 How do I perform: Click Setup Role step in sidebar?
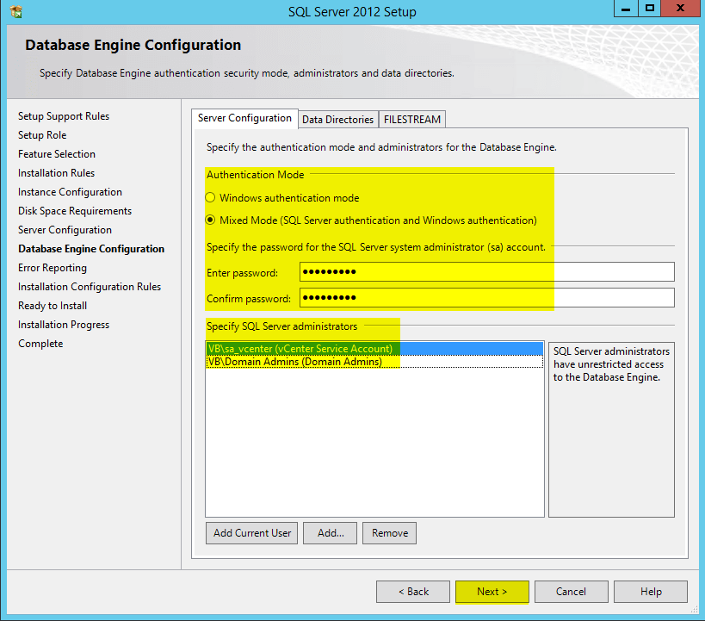click(42, 135)
